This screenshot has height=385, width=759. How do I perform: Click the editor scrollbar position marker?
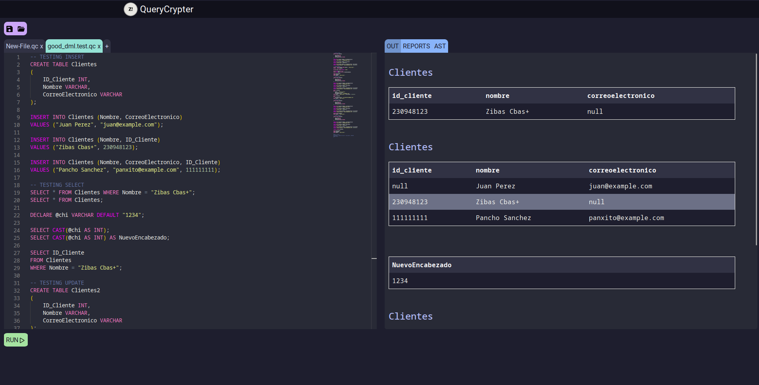(x=374, y=259)
